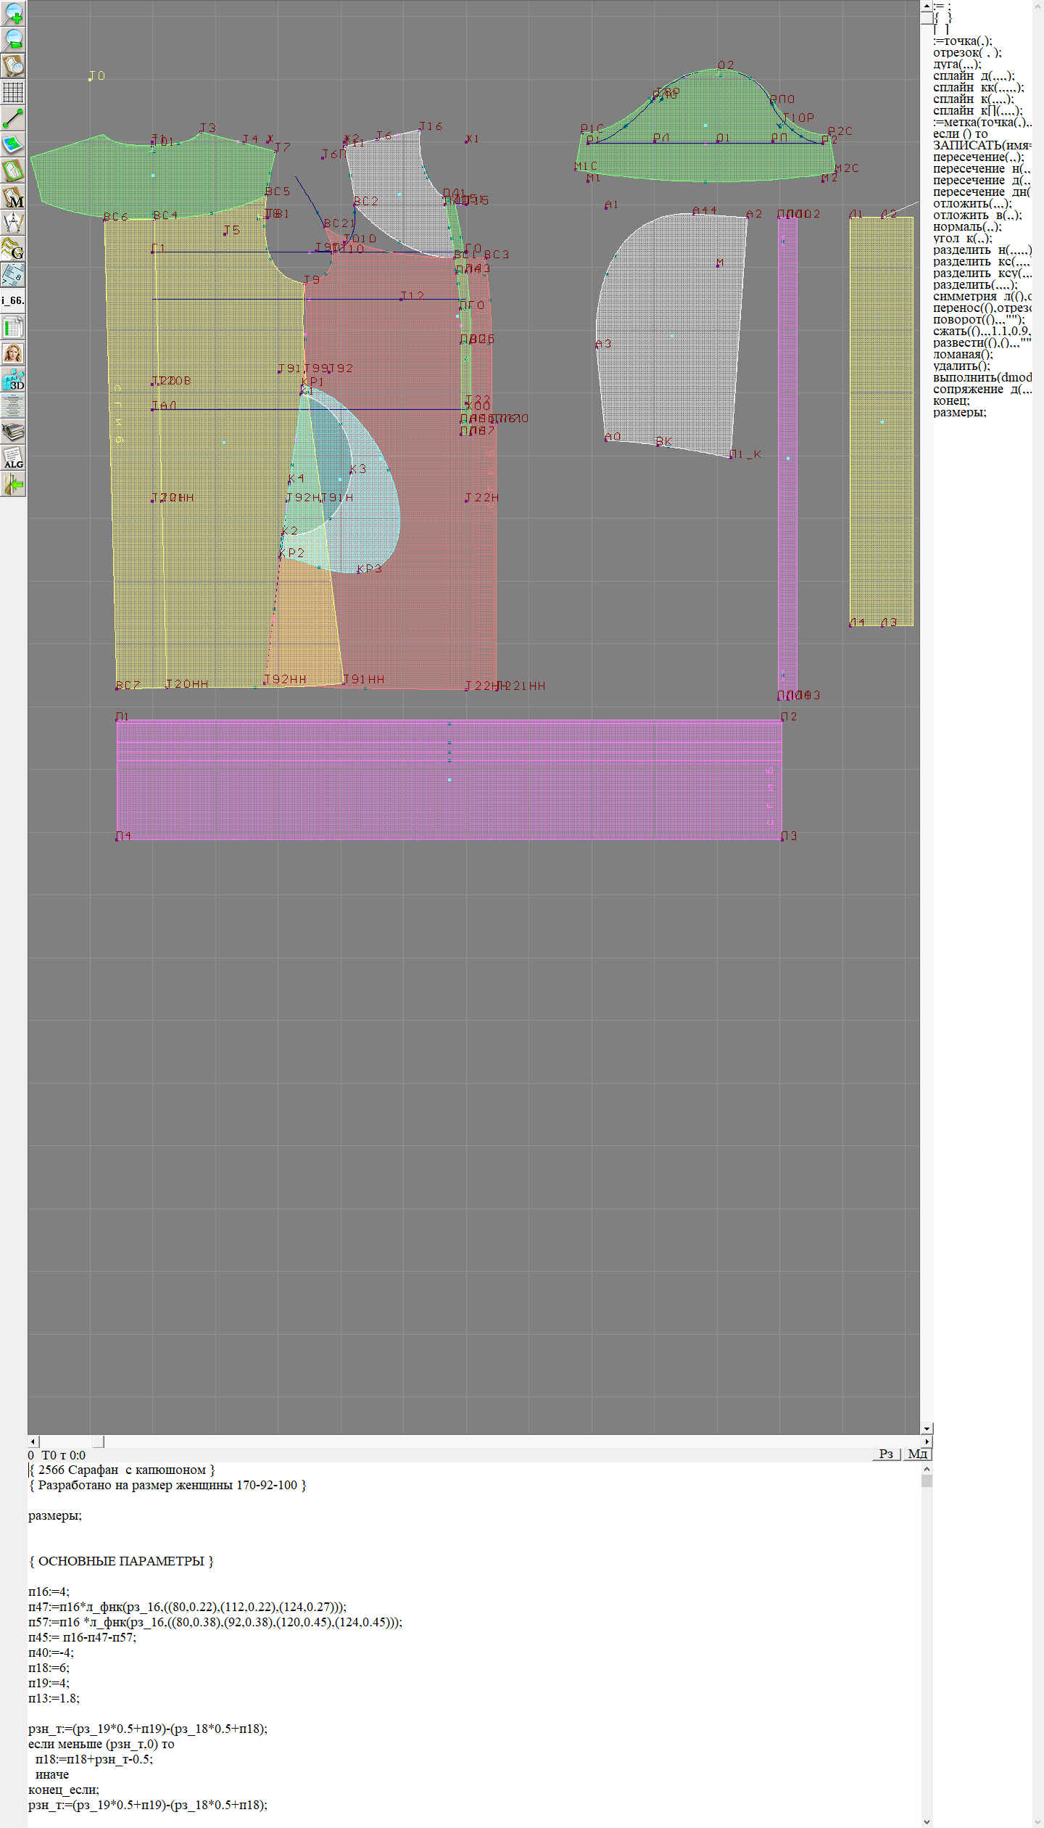Click the ALG algorithm icon
This screenshot has width=1044, height=1828.
(x=13, y=458)
